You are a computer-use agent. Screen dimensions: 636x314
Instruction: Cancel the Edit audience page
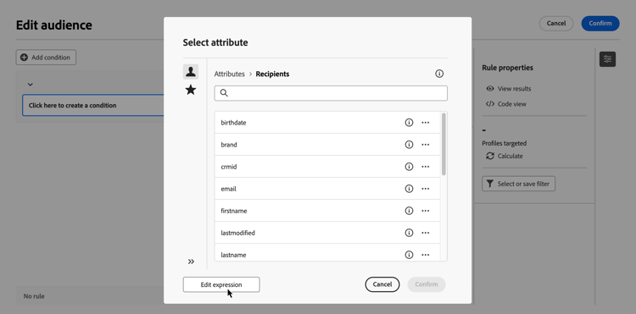(556, 24)
